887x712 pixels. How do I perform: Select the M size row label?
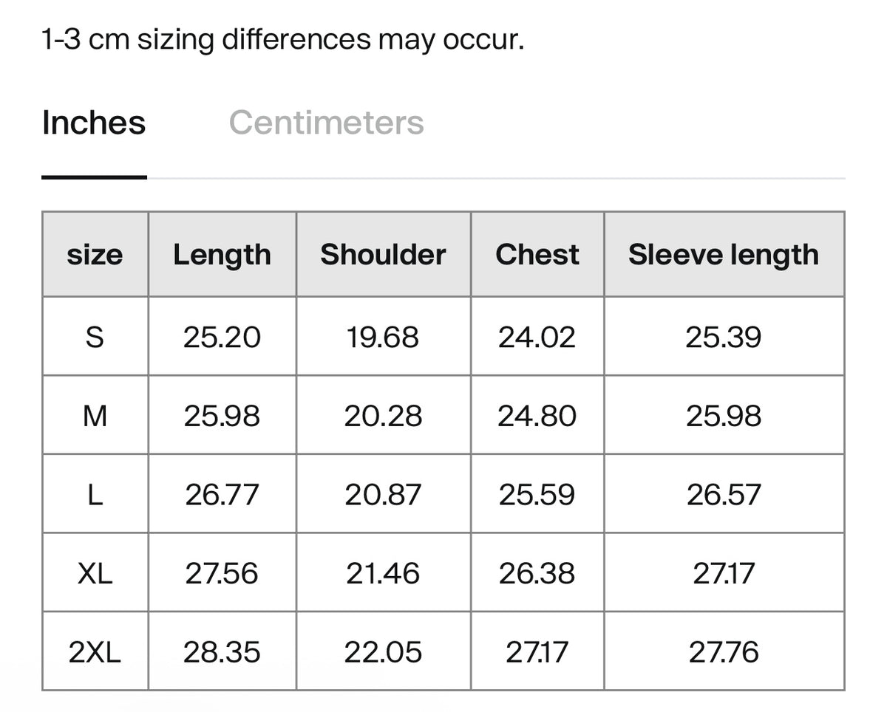pos(95,416)
